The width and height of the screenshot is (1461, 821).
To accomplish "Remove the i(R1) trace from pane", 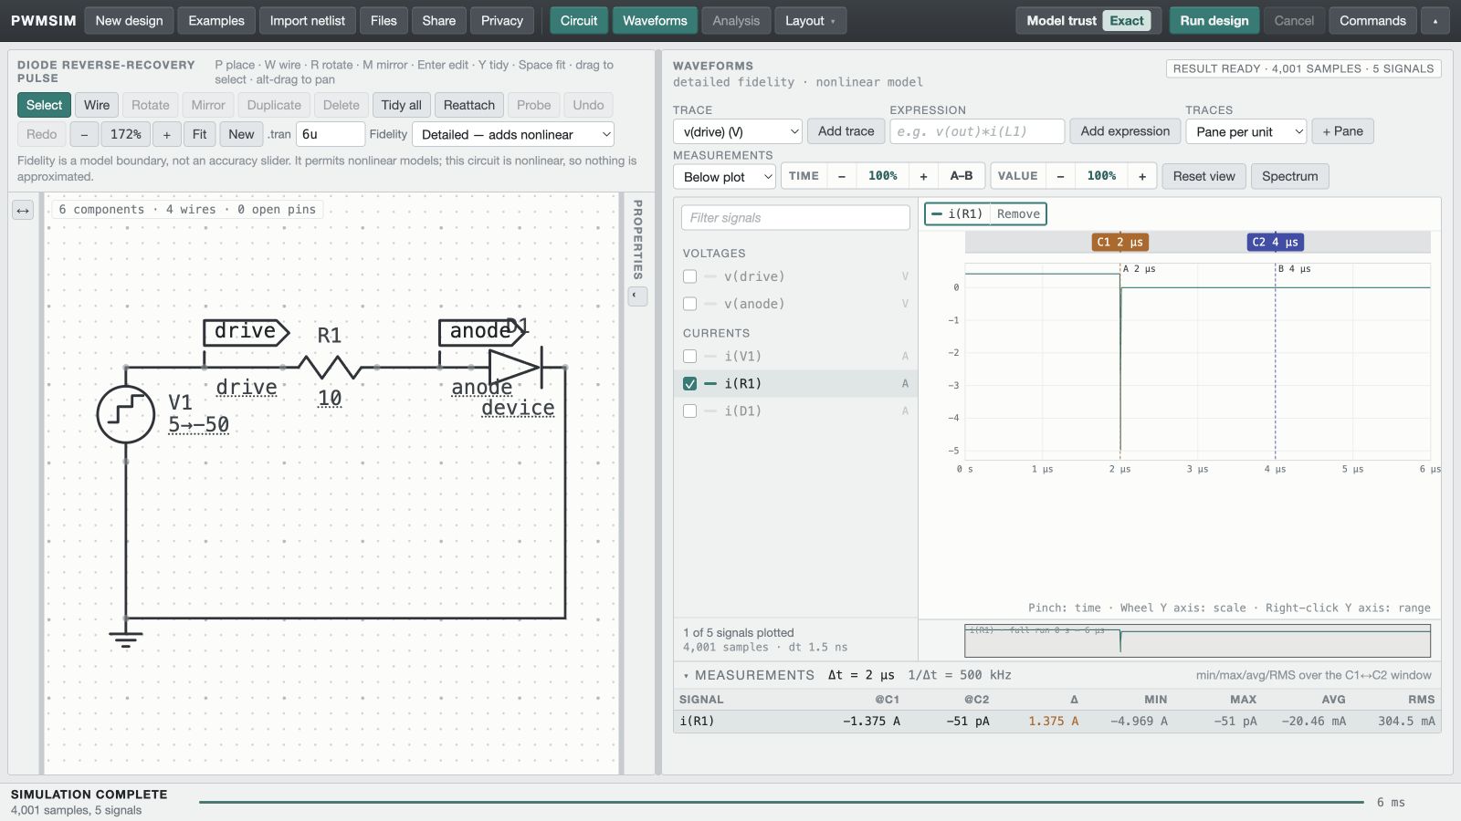I will tap(1018, 213).
